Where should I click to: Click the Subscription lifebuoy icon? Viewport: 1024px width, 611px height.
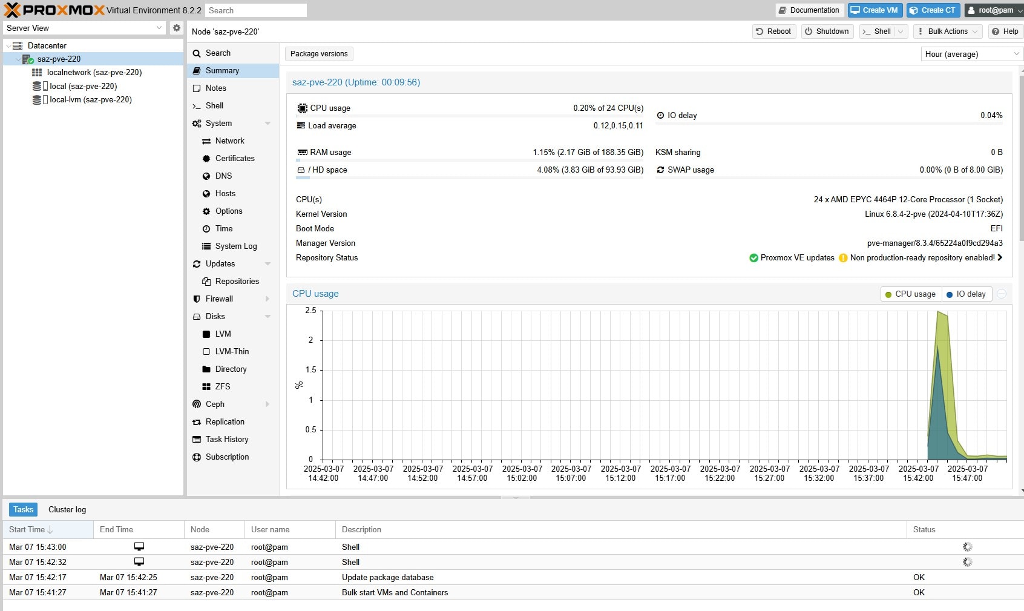coord(197,457)
